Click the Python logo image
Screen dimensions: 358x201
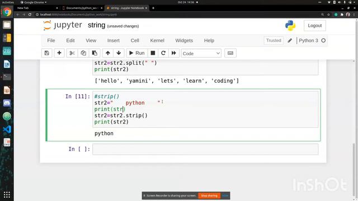tap(290, 26)
